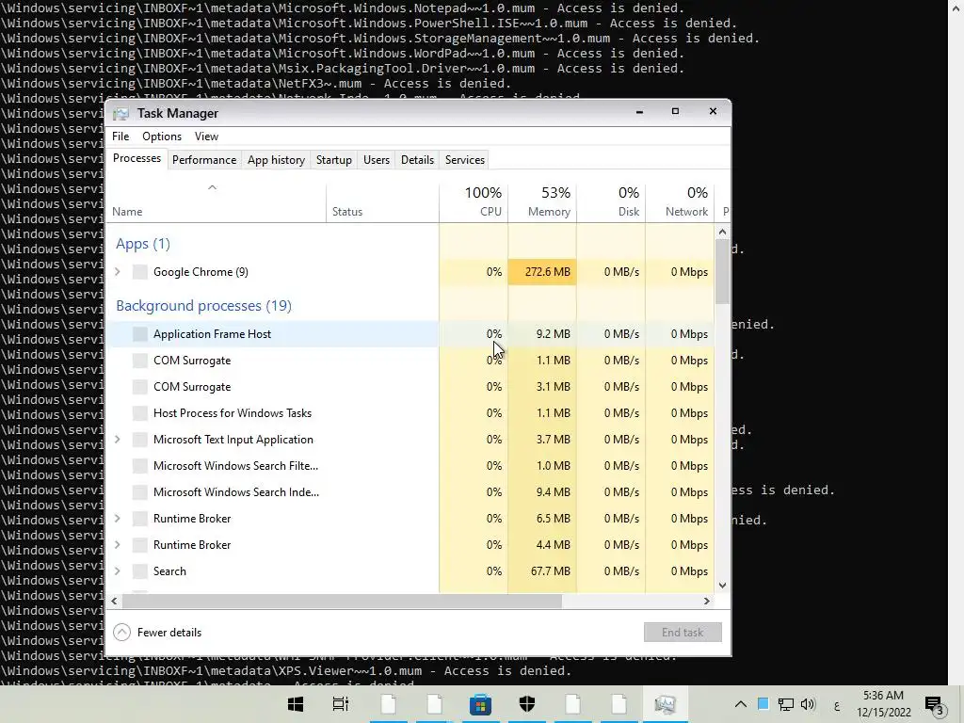Click the Google Chrome process icon
Viewport: 964px width, 723px height.
[x=140, y=272]
